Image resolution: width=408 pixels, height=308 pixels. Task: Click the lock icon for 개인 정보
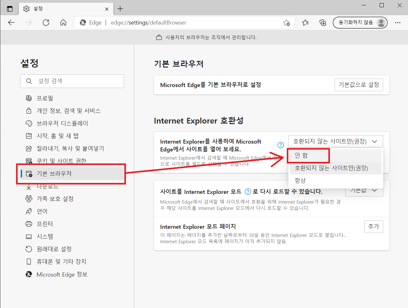[29, 111]
